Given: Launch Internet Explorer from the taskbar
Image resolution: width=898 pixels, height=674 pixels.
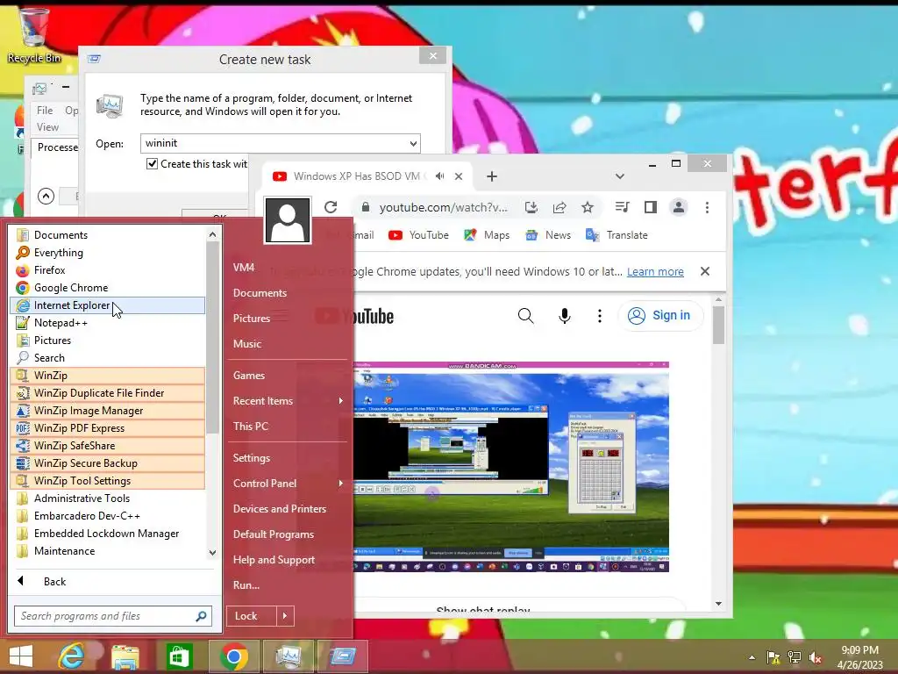Looking at the screenshot, I should (72, 656).
